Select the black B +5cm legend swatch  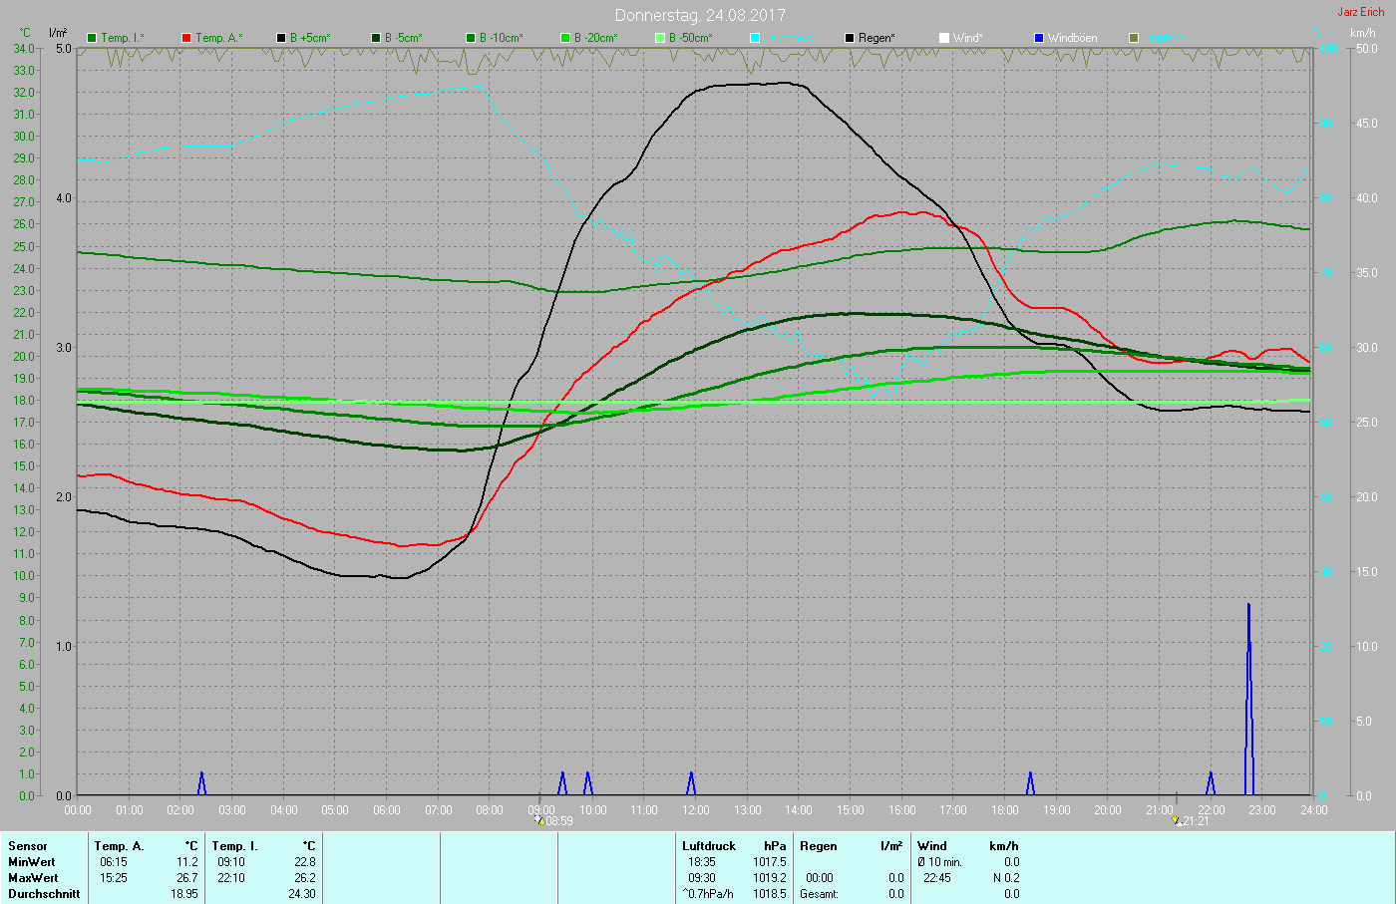click(x=281, y=38)
